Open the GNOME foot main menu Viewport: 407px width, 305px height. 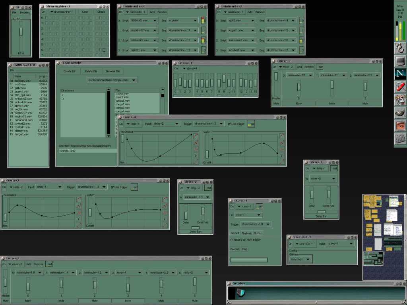tap(400, 48)
